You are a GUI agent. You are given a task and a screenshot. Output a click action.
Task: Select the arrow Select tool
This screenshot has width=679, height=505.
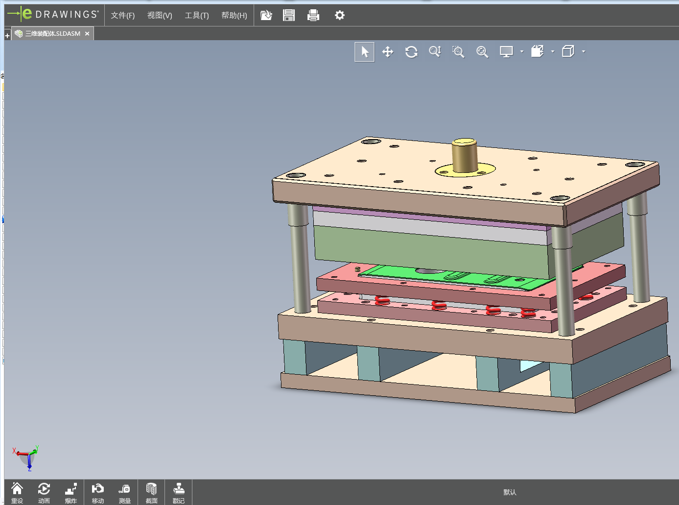pyautogui.click(x=365, y=52)
